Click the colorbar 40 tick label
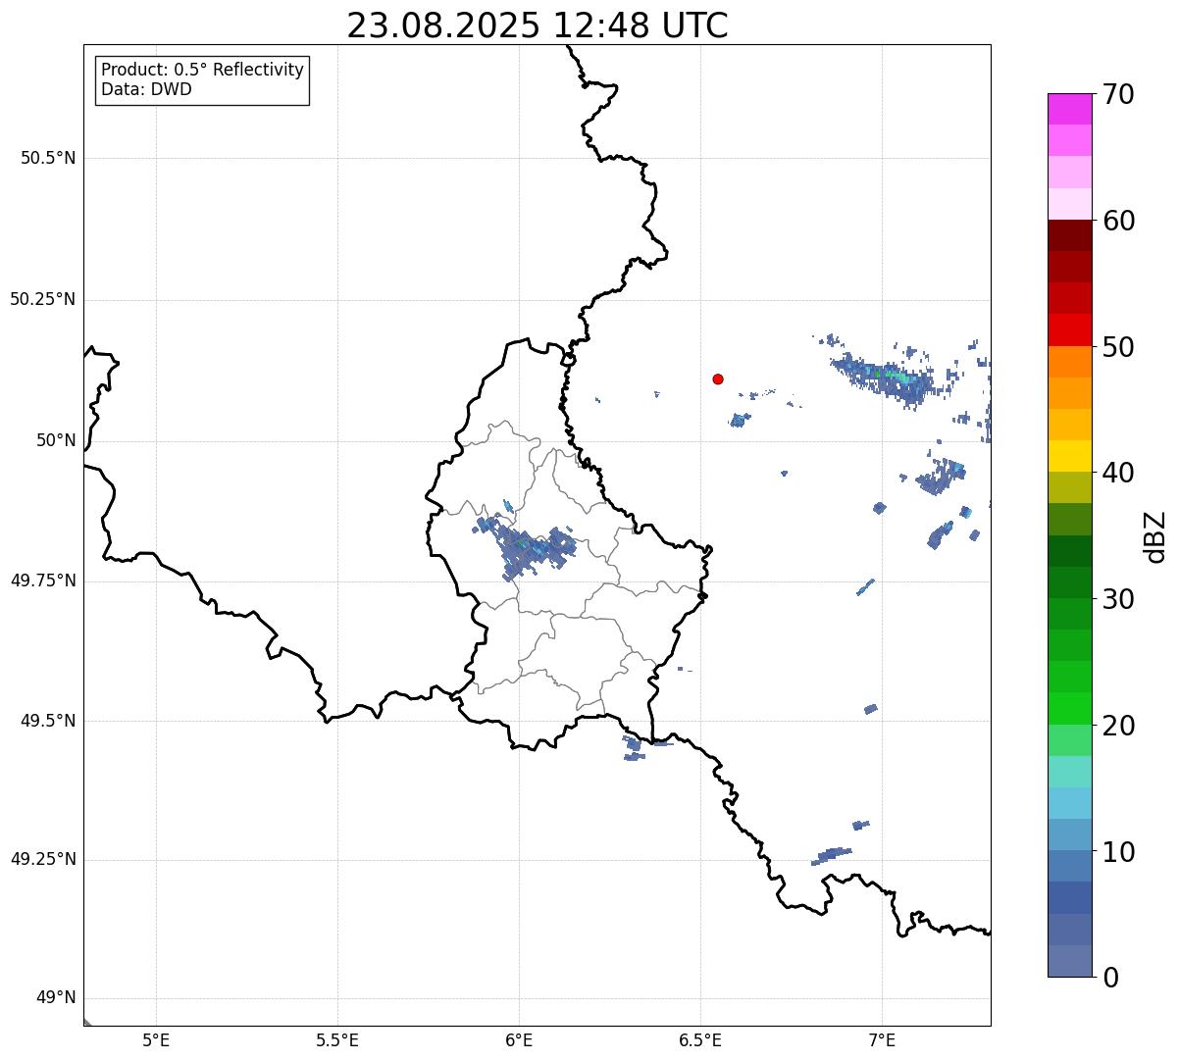The width and height of the screenshot is (1179, 1060). [x=1117, y=473]
